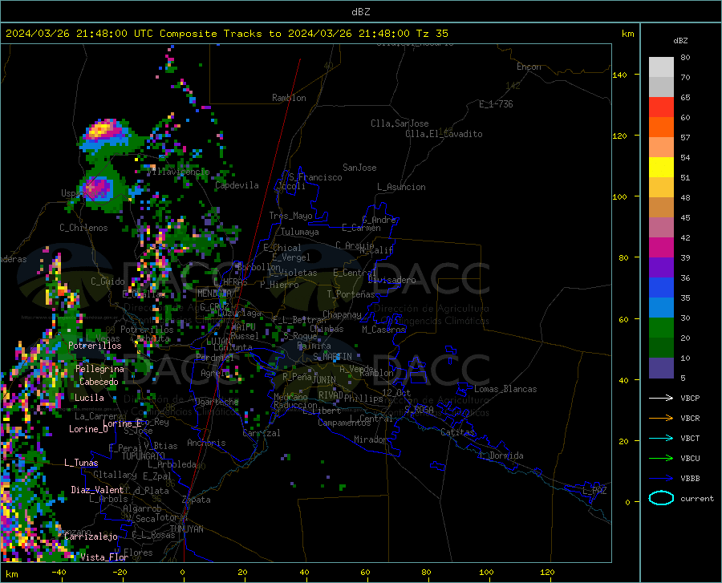Click the Encon label

pos(529,67)
